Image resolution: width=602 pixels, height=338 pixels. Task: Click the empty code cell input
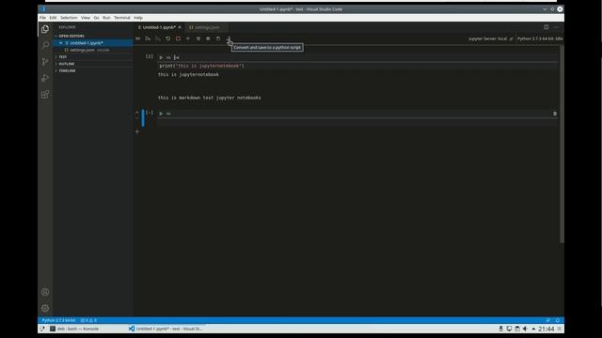coord(357,122)
